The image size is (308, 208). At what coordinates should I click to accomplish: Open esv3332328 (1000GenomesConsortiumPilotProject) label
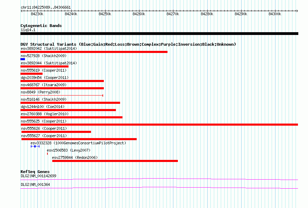coord(78,143)
